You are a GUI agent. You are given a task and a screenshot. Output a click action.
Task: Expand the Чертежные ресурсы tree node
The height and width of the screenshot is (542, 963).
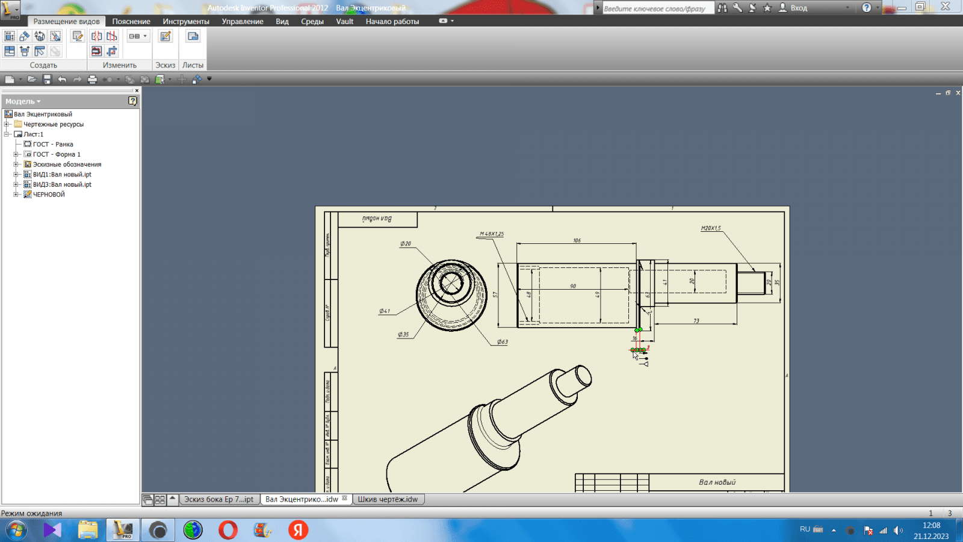click(7, 124)
